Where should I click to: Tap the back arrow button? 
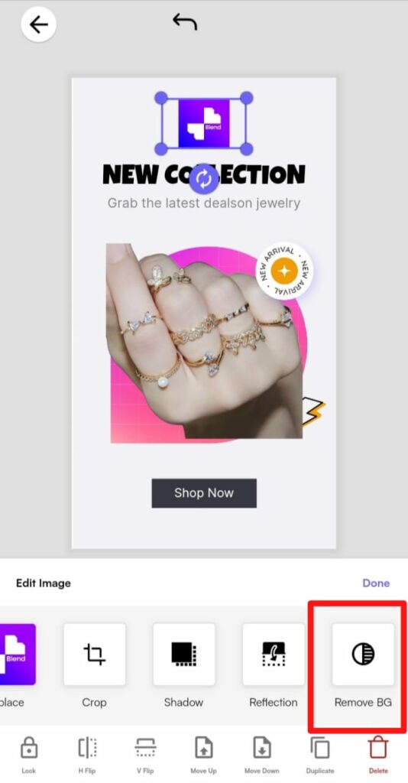point(38,24)
